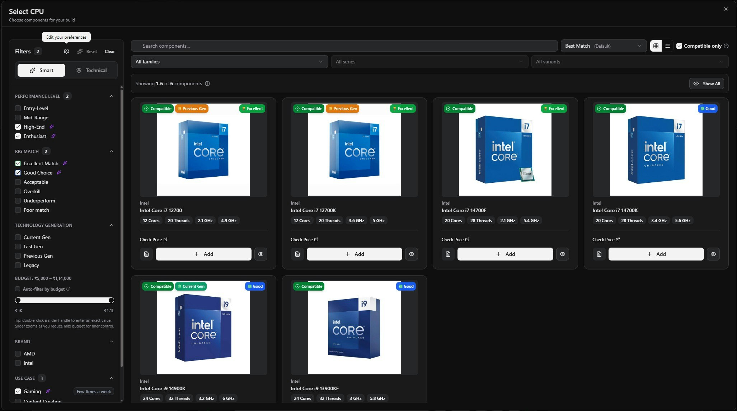
Task: Click the Intel Core i9 14900K product image
Action: 203,328
